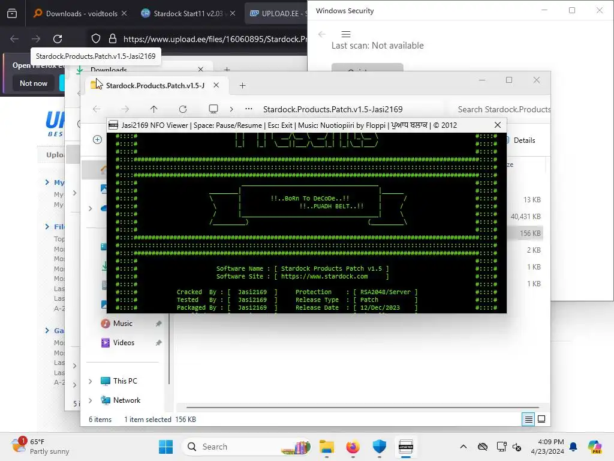This screenshot has width=614, height=461.
Task: Click Explorer forward arrow
Action: click(x=125, y=109)
